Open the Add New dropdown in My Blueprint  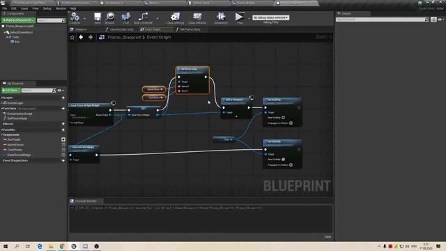pos(11,91)
